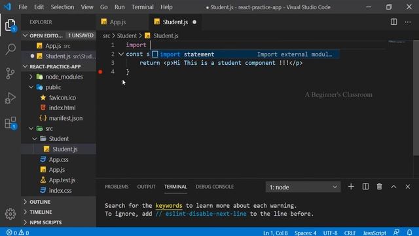Change indentation via 'Spaces: 4'
419x236 pixels.
(306, 233)
